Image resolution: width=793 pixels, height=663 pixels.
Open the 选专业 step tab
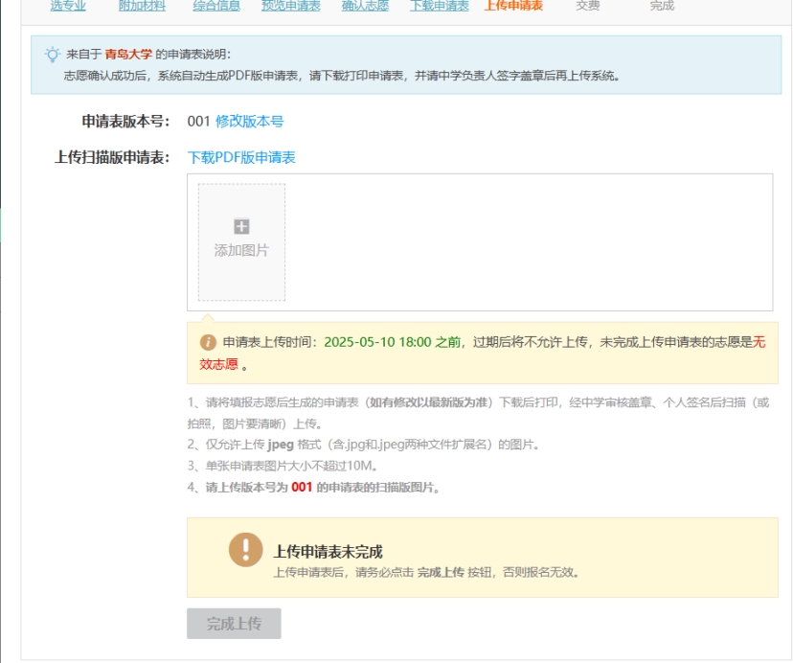pyautogui.click(x=68, y=6)
